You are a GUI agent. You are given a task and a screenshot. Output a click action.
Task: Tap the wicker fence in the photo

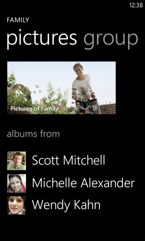107,108
